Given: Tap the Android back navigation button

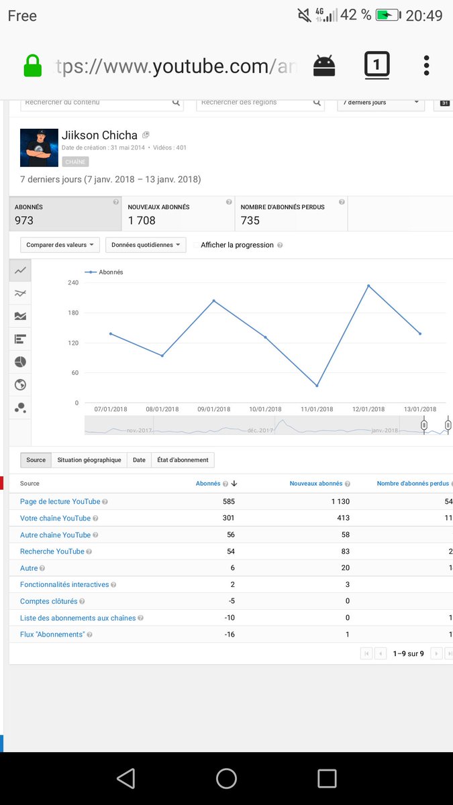Looking at the screenshot, I should pos(125,778).
